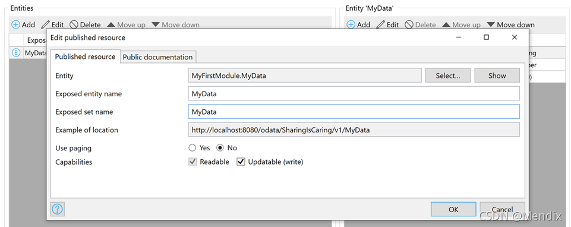Uncheck the Updatable (write) checkbox
The width and height of the screenshot is (571, 227).
coord(241,162)
